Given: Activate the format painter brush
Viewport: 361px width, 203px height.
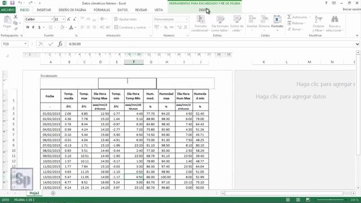Looking at the screenshot, I should [x=15, y=29].
